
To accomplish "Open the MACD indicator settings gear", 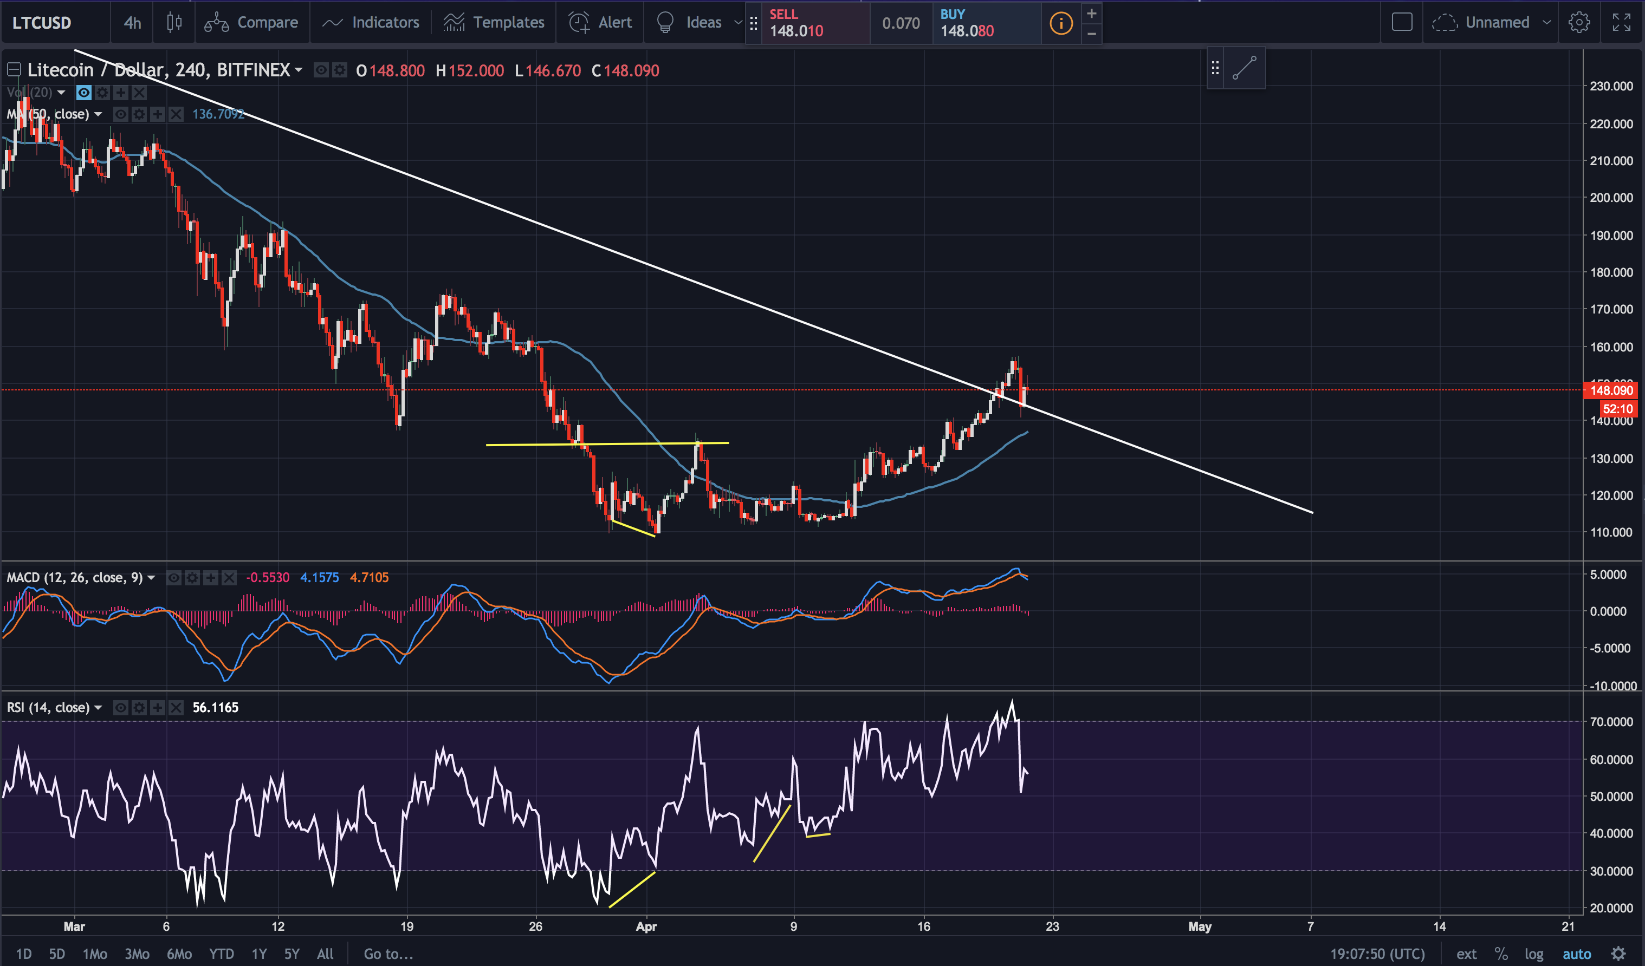I will (192, 578).
